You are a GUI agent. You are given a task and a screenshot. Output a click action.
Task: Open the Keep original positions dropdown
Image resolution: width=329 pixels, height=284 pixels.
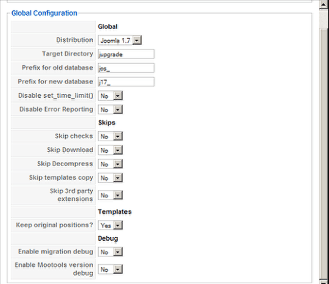point(110,225)
